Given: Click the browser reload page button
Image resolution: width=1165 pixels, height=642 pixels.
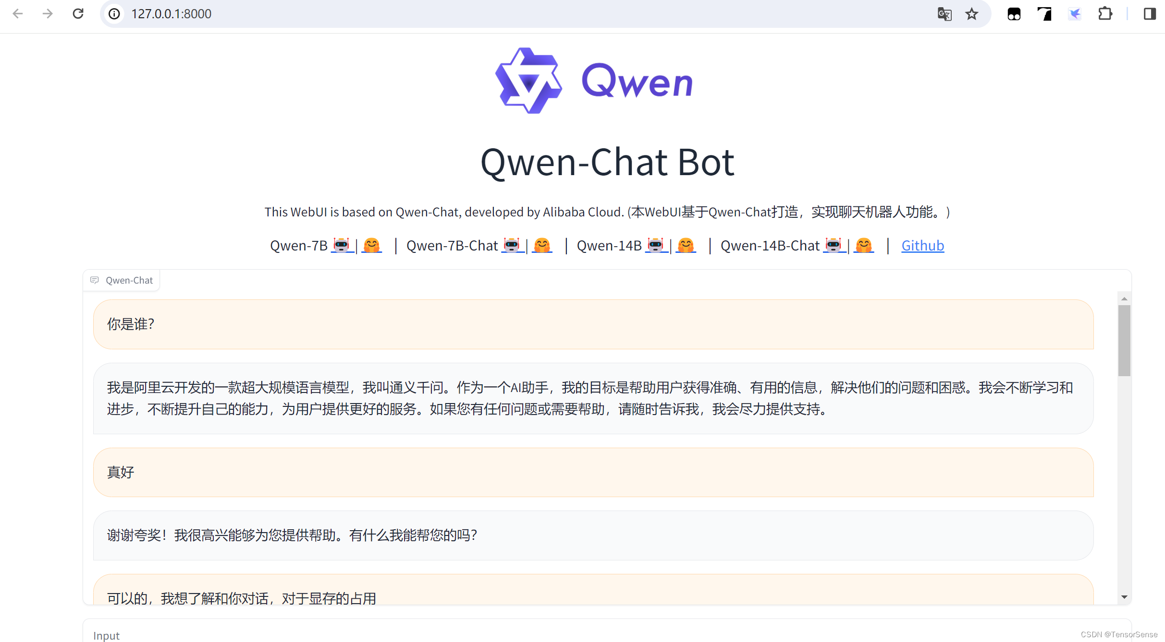Looking at the screenshot, I should [78, 13].
